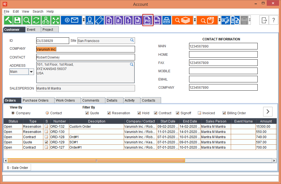Click the orders table horizontal scrollbar
The image size is (281, 184).
point(96,161)
